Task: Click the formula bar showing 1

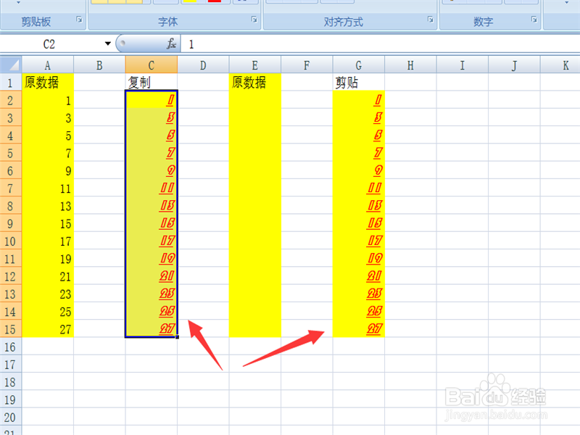Action: 380,43
